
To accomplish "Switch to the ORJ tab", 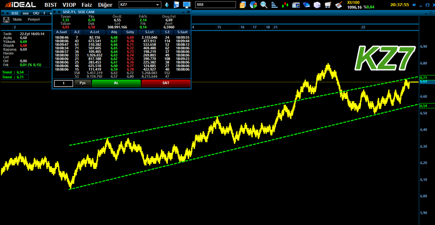I will pos(36,13).
